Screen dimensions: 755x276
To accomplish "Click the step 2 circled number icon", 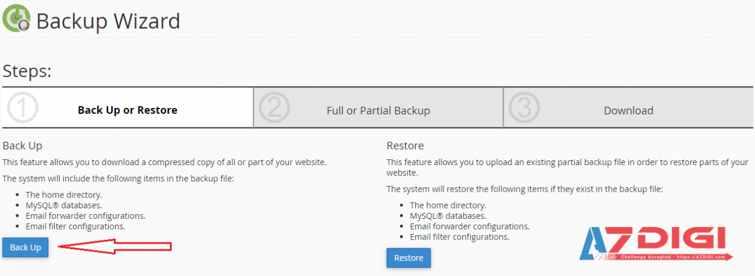I will click(274, 109).
